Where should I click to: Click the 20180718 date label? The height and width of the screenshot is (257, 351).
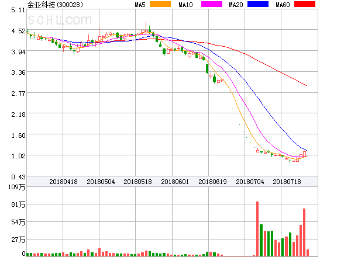[287, 182]
